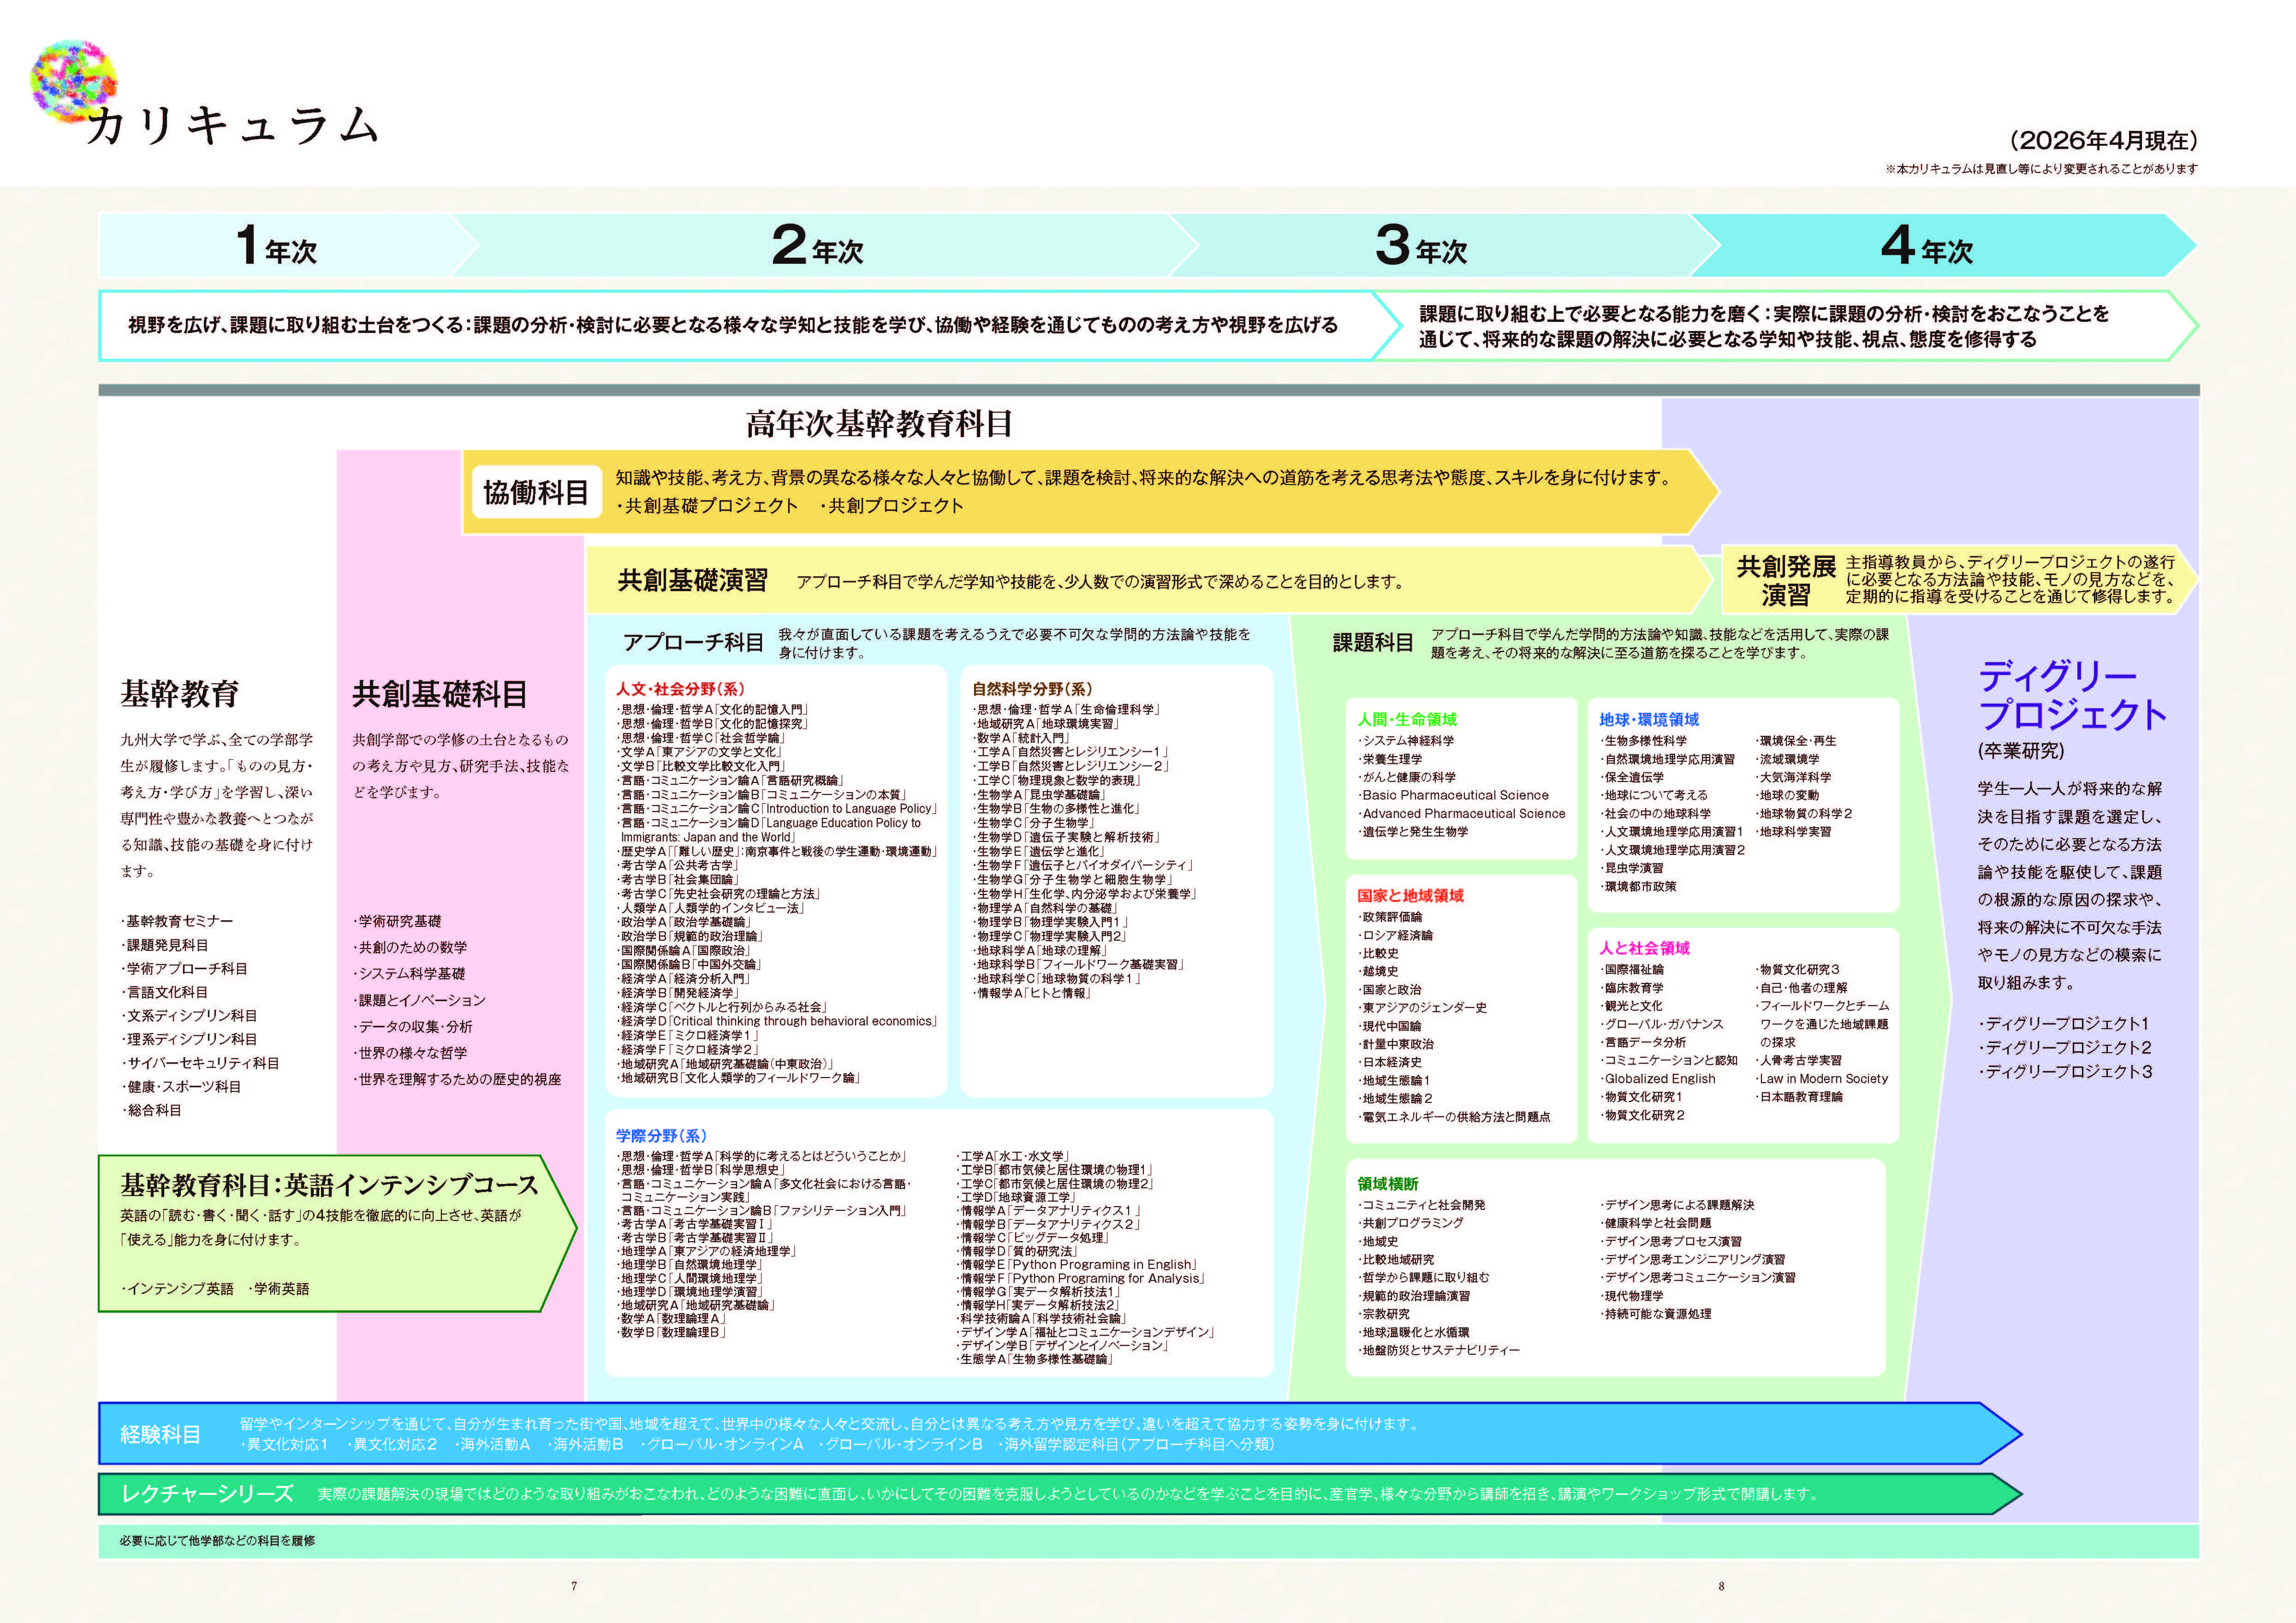Click the 国家と地域領域 heading
Viewport: 2296px width, 1623px height.
pyautogui.click(x=1410, y=895)
